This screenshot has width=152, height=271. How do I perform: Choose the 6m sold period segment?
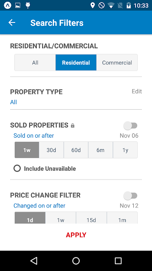[100, 150]
